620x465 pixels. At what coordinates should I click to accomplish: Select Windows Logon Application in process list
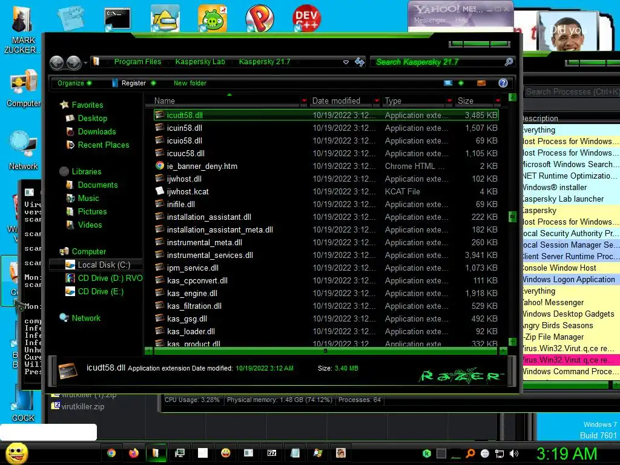point(572,280)
